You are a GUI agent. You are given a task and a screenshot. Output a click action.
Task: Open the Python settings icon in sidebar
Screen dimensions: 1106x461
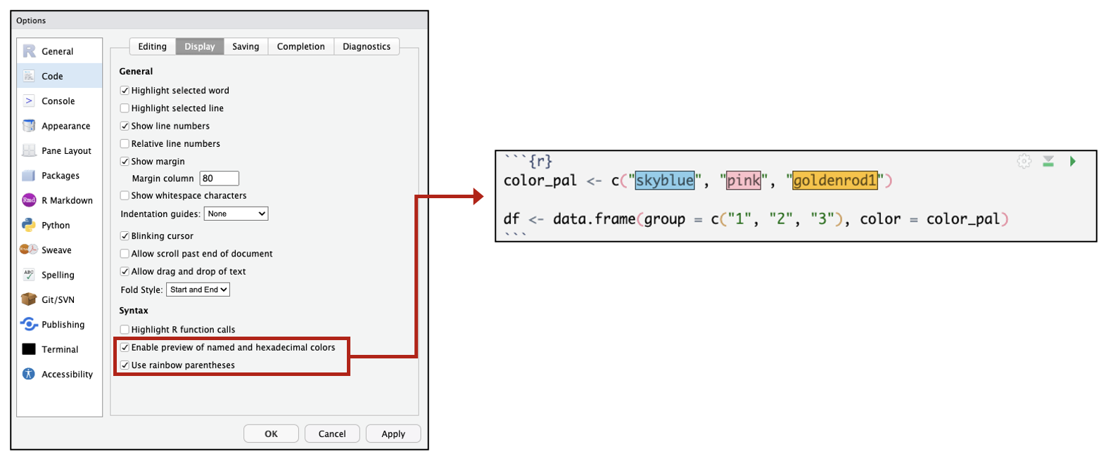(x=29, y=225)
